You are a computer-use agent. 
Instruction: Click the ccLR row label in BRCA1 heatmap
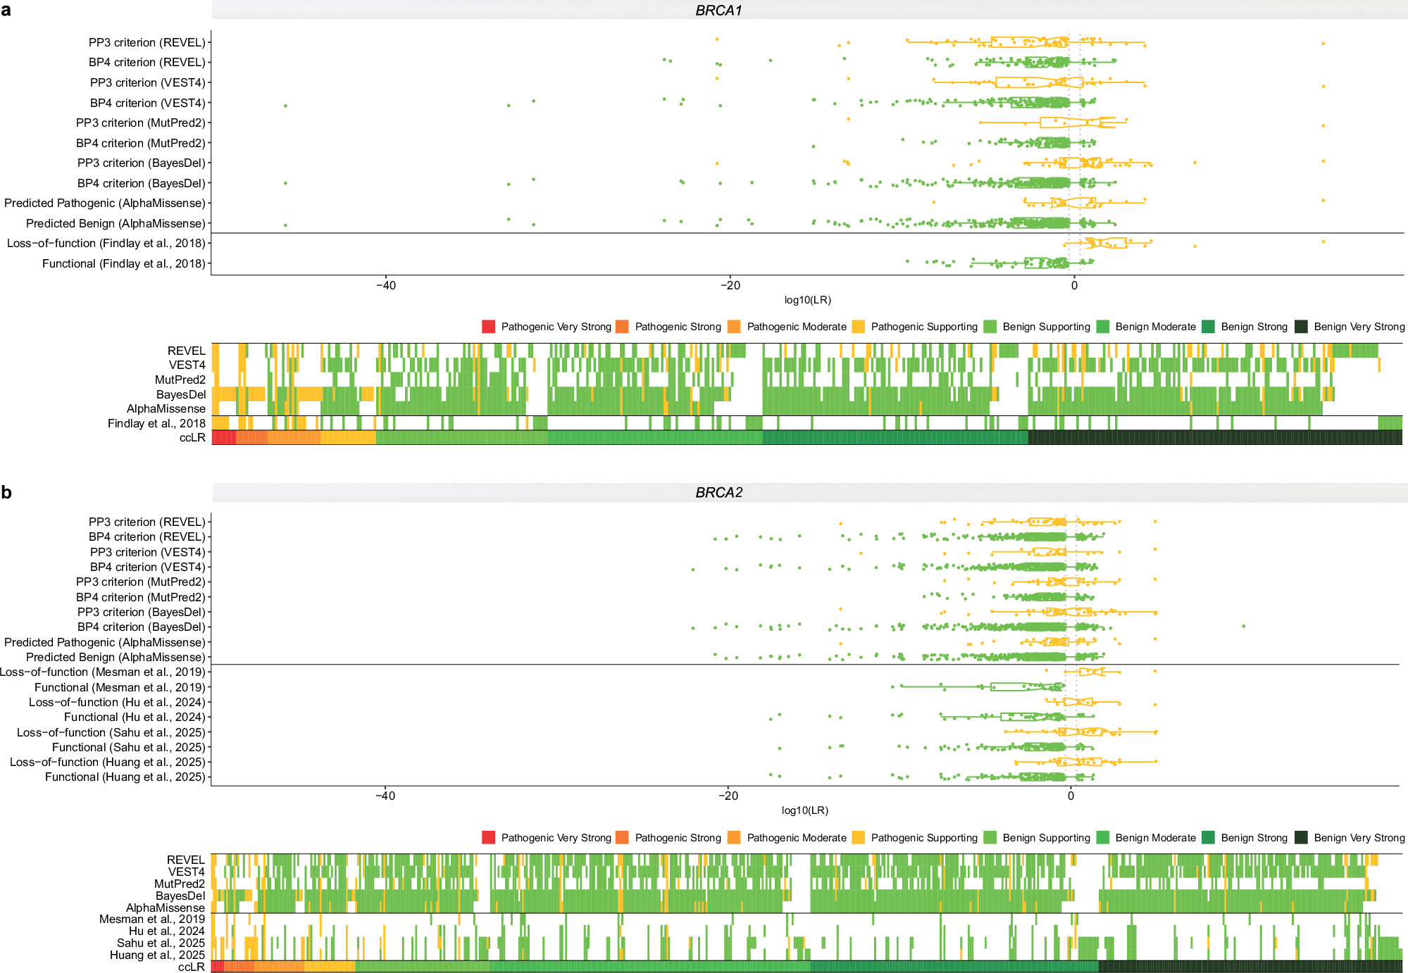click(x=192, y=437)
